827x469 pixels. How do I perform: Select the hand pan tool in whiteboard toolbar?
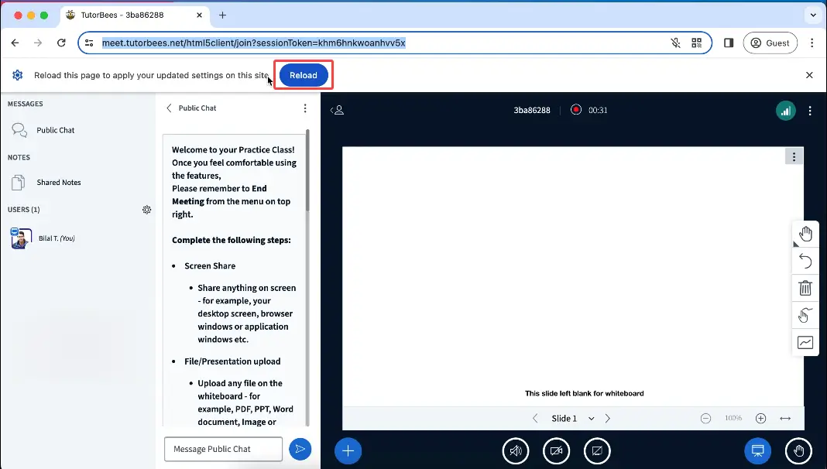[805, 234]
